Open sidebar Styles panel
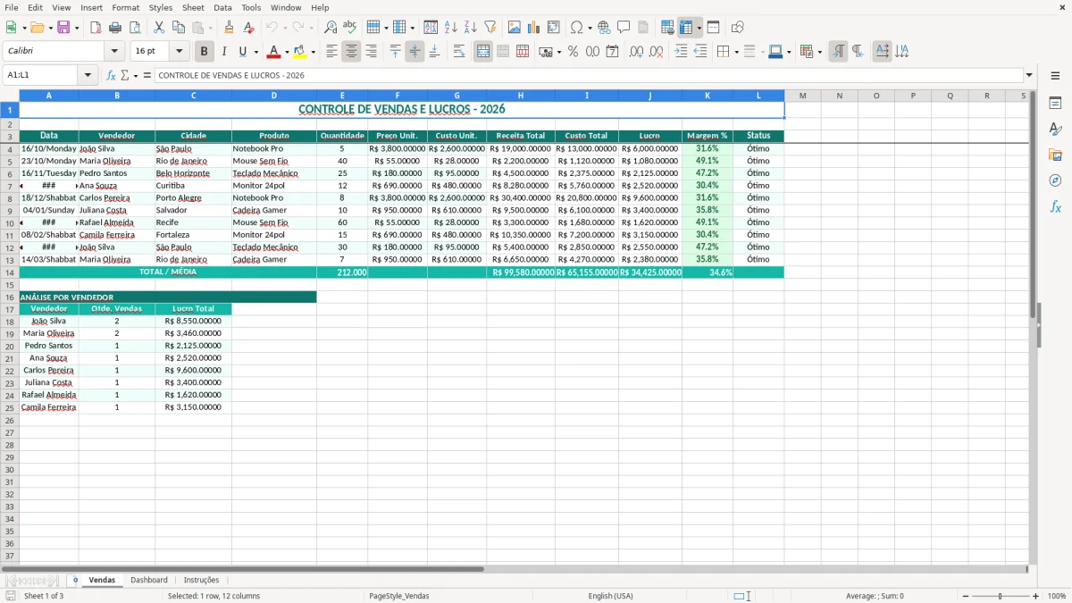1072x603 pixels. (1055, 129)
